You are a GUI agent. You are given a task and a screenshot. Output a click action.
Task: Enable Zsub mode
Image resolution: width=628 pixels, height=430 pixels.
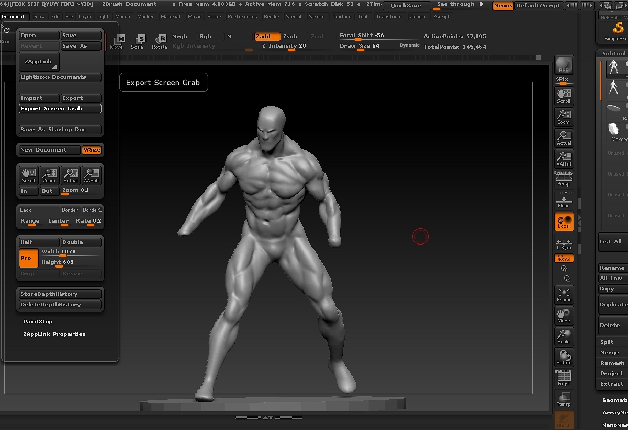click(294, 37)
